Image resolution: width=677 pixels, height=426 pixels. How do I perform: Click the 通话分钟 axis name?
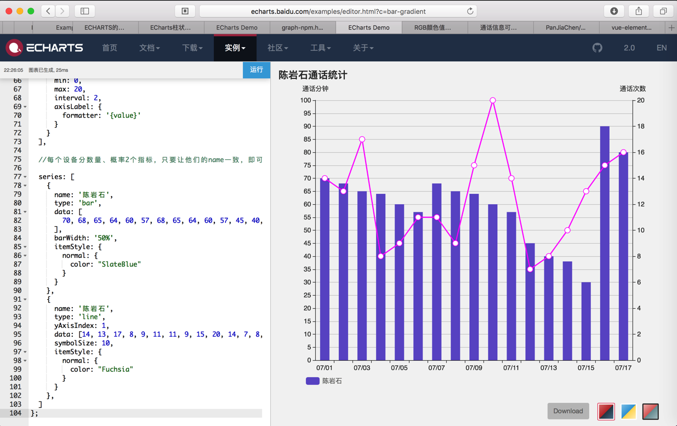[315, 89]
